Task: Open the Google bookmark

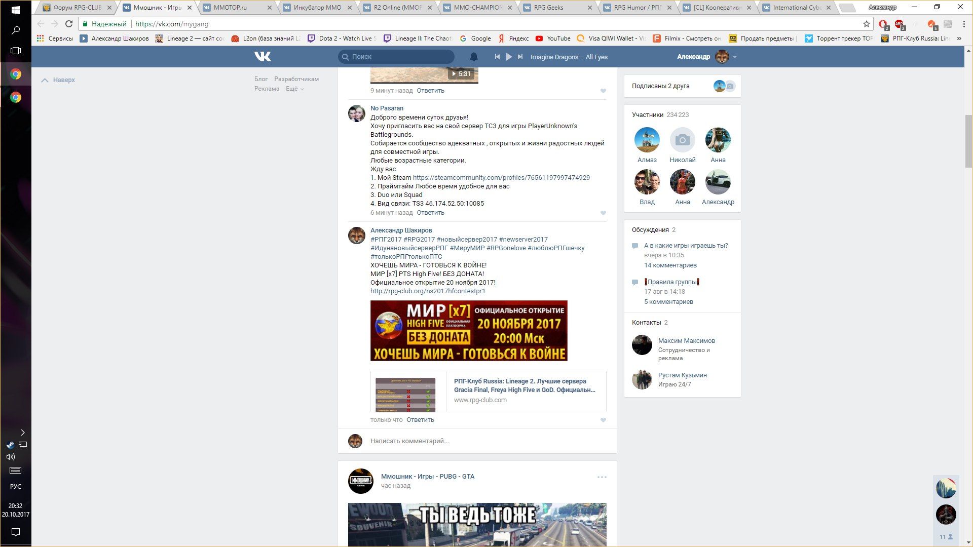Action: (475, 38)
